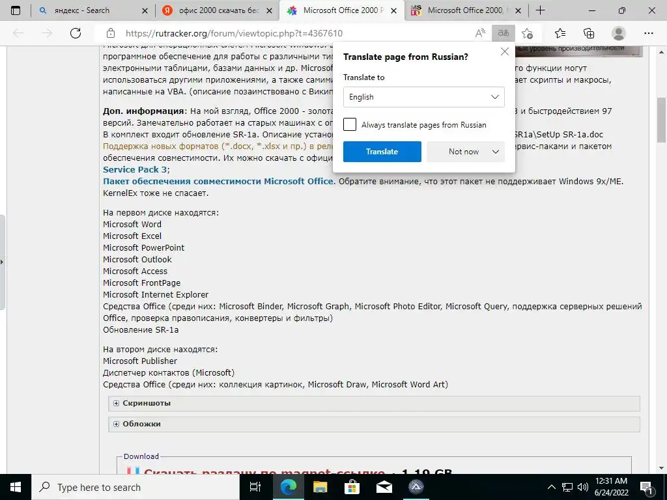
Task: Expand the left edge sidebar handle
Action: 2,262
